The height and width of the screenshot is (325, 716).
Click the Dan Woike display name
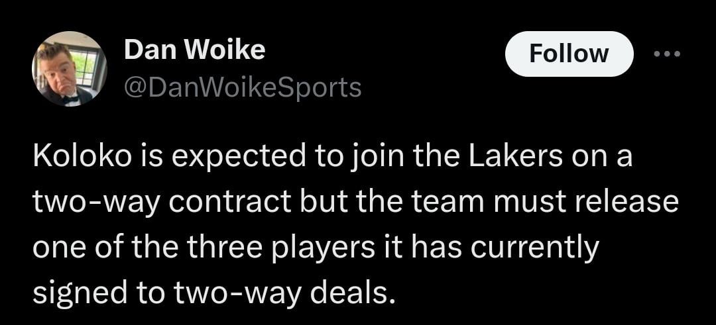tap(194, 50)
